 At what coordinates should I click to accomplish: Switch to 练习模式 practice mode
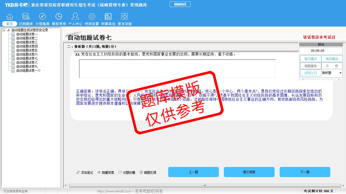(x=311, y=59)
